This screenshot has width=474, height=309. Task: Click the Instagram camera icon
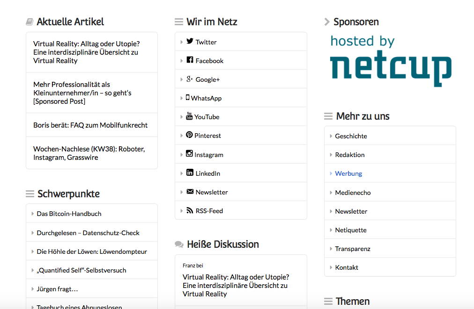(189, 154)
